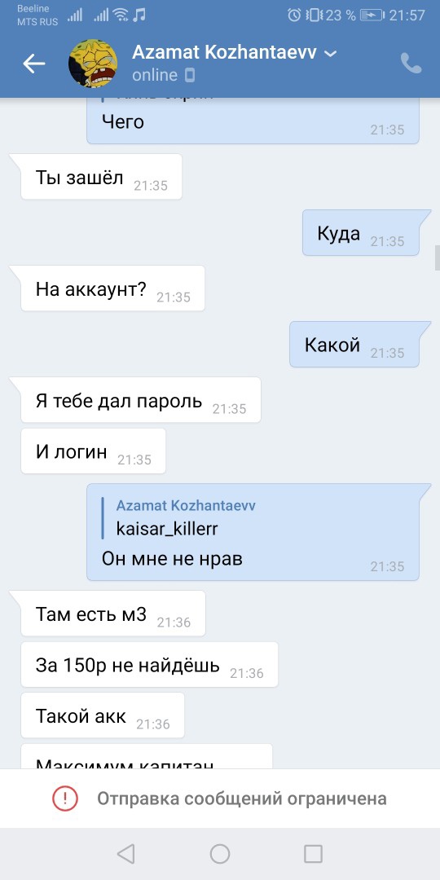Tap the Android back navigation triangle

coord(125,854)
